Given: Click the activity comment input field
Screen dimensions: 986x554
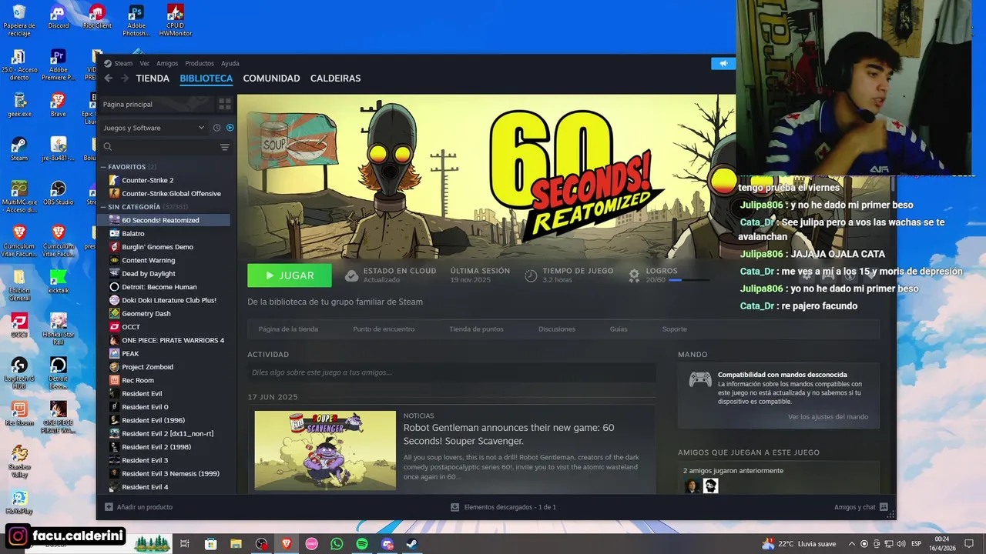Looking at the screenshot, I should click(x=451, y=372).
